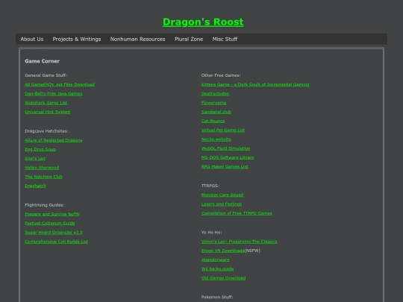
Task: Select the (NSFW) note text
Action: (252, 251)
